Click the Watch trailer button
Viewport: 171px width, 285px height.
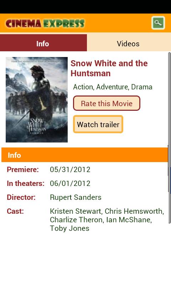tap(98, 124)
